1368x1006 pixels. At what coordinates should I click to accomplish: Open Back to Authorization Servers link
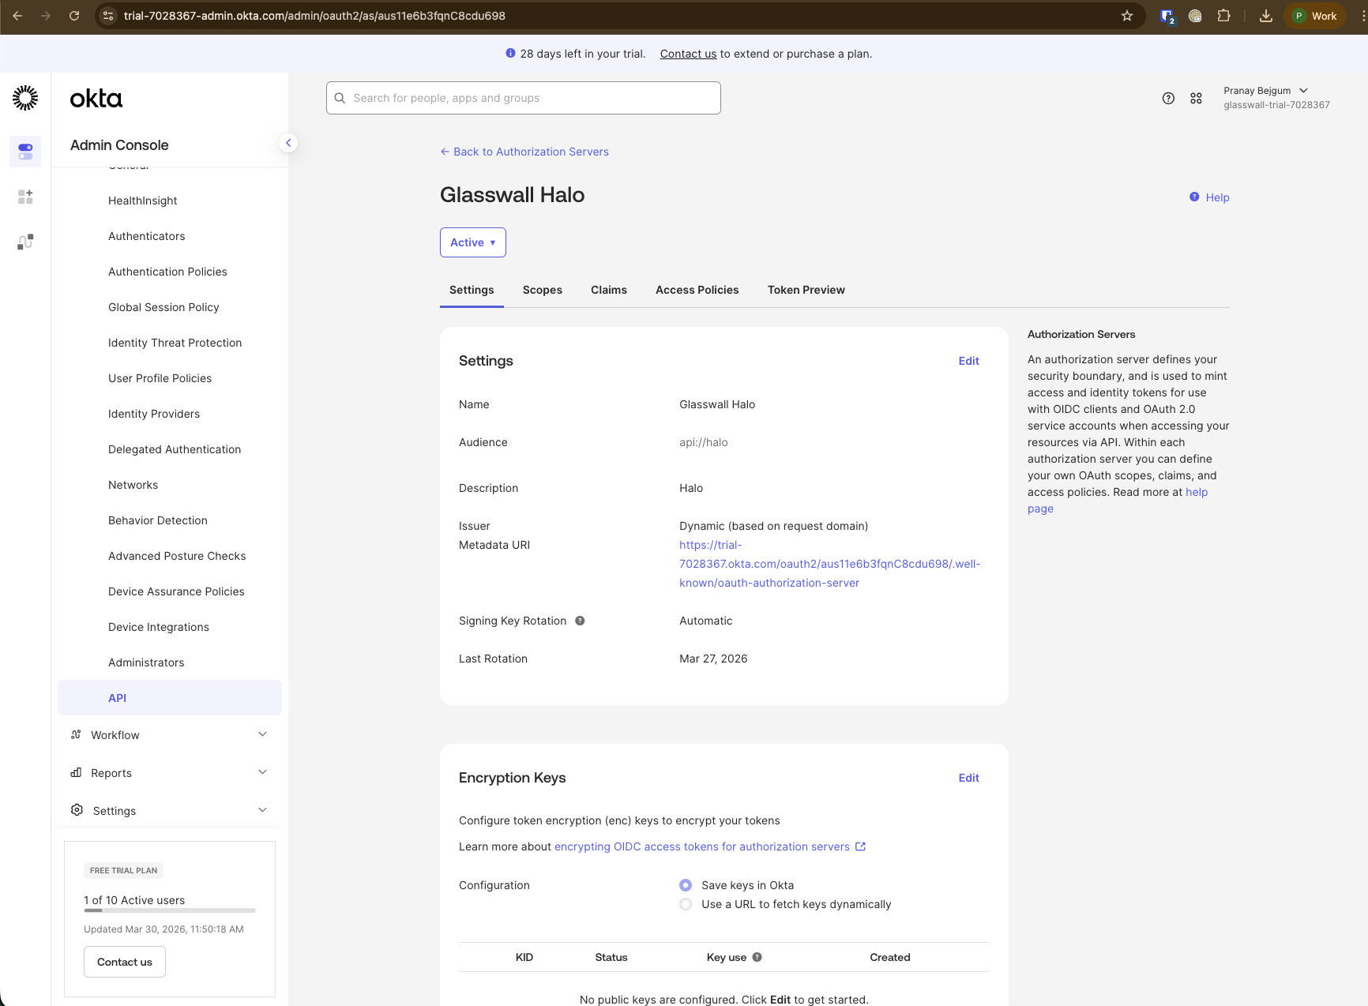pyautogui.click(x=524, y=152)
